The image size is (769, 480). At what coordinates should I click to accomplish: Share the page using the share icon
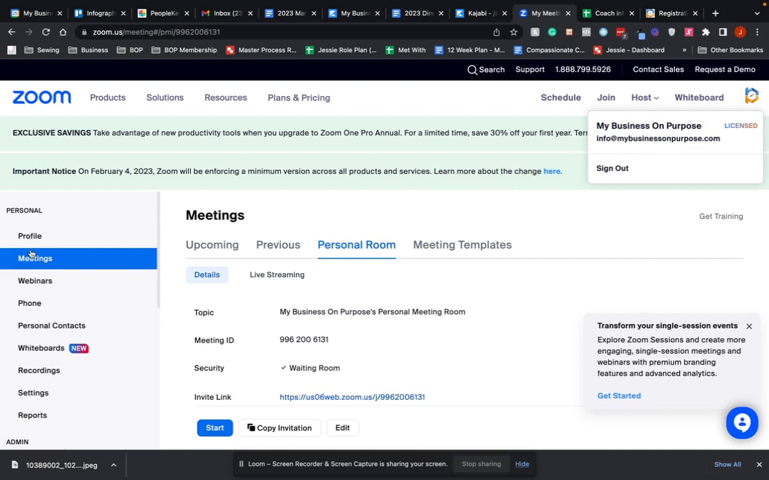pyautogui.click(x=497, y=32)
